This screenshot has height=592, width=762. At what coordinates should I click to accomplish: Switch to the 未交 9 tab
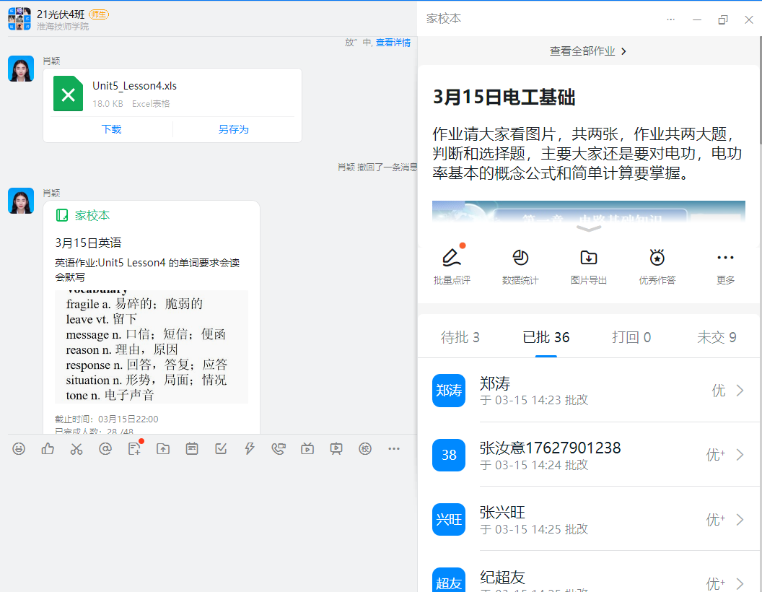[x=716, y=337]
